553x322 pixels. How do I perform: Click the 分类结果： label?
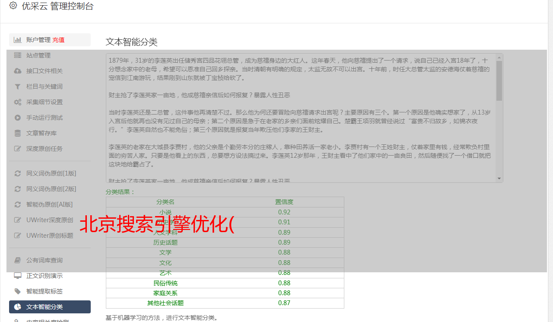coord(121,192)
